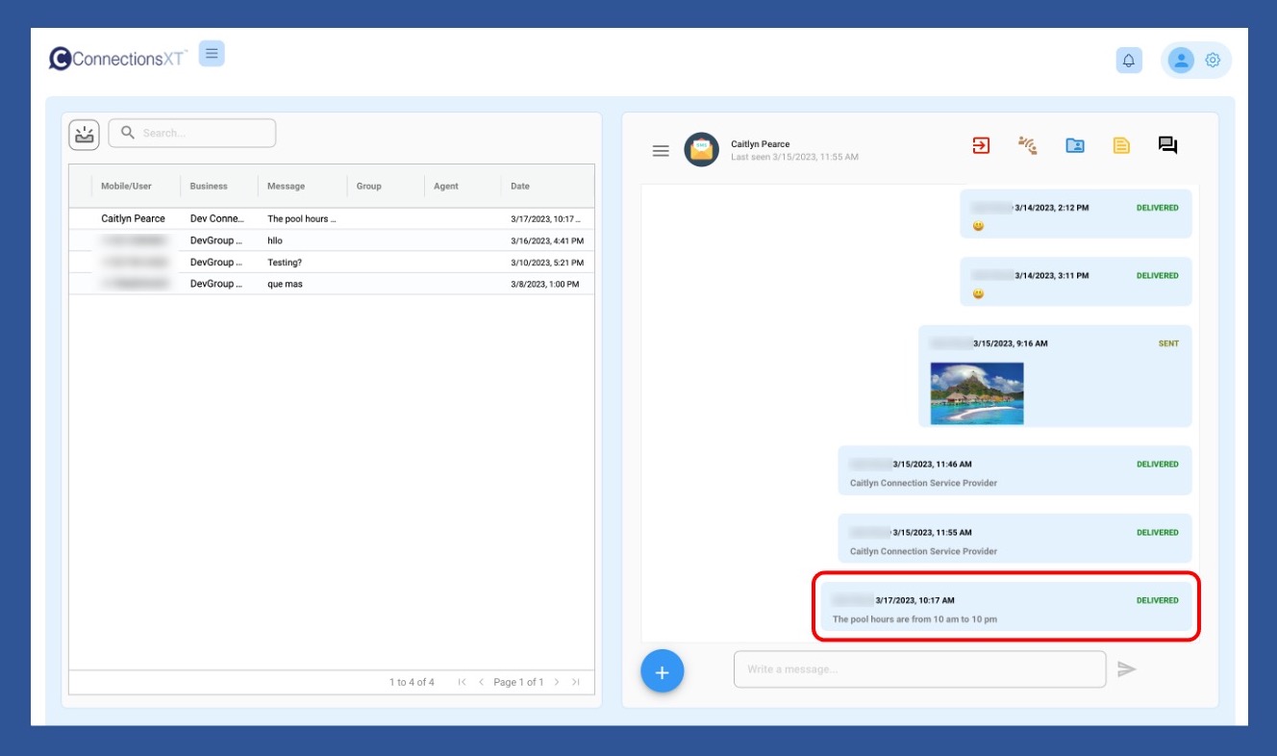Sort the list by Business column
Screen dimensions: 1277x756
(209, 187)
